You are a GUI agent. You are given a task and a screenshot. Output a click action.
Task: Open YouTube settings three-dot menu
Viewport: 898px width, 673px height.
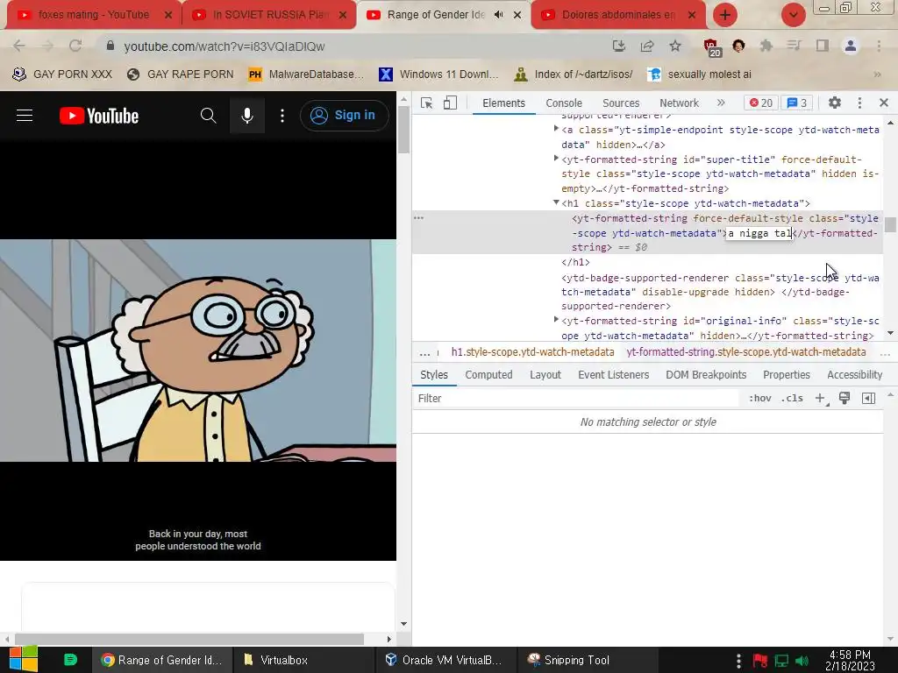pyautogui.click(x=282, y=116)
